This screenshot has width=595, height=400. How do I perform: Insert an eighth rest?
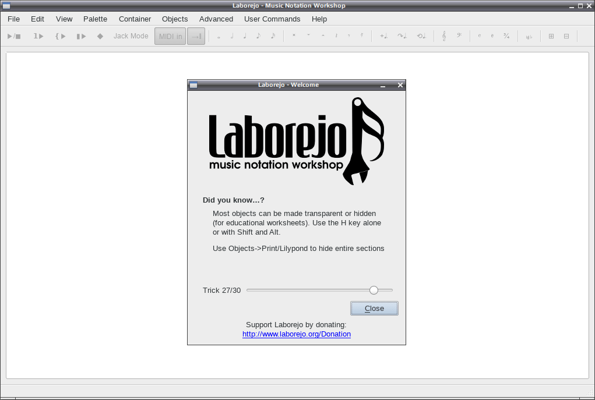[348, 36]
